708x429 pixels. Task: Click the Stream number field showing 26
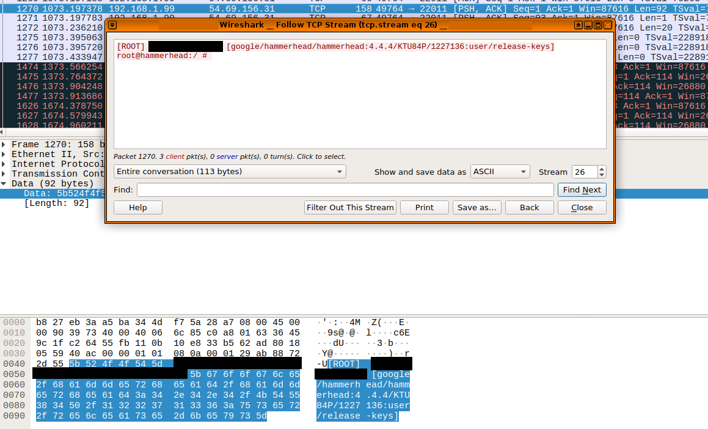pyautogui.click(x=585, y=172)
